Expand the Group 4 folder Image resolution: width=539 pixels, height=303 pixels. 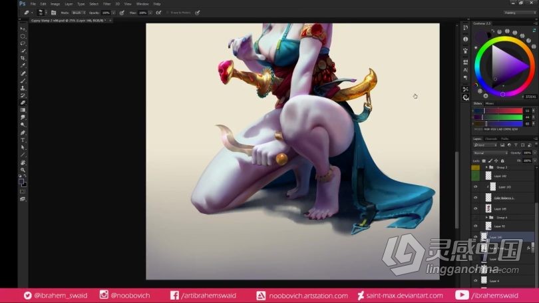tap(486, 217)
